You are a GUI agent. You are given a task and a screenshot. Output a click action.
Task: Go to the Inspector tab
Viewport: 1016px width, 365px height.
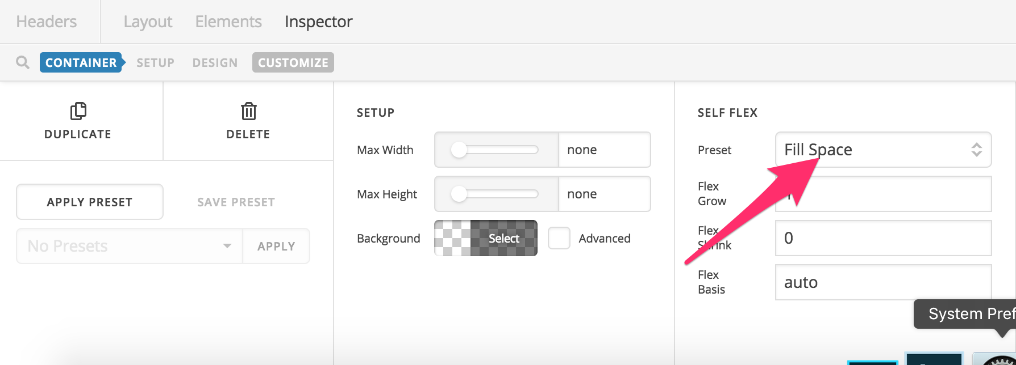(318, 22)
